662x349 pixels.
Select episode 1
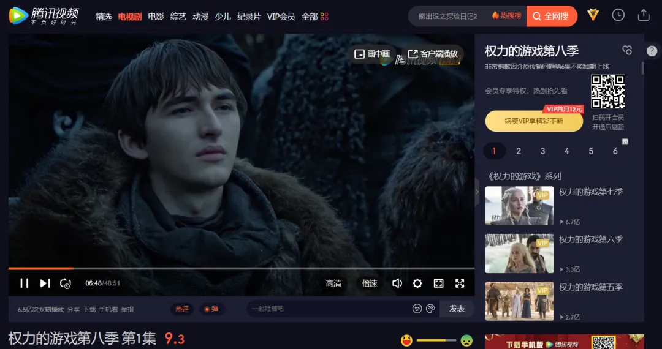[x=495, y=151]
